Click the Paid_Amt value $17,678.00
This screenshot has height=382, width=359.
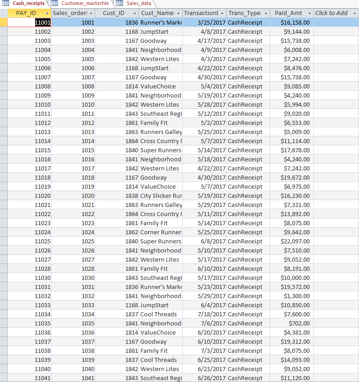(x=292, y=150)
